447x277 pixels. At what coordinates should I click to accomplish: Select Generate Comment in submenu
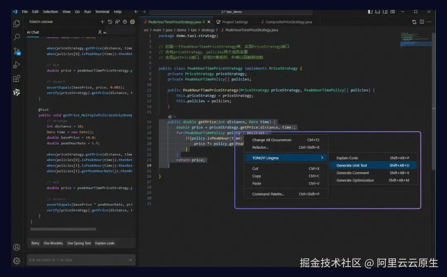point(373,173)
